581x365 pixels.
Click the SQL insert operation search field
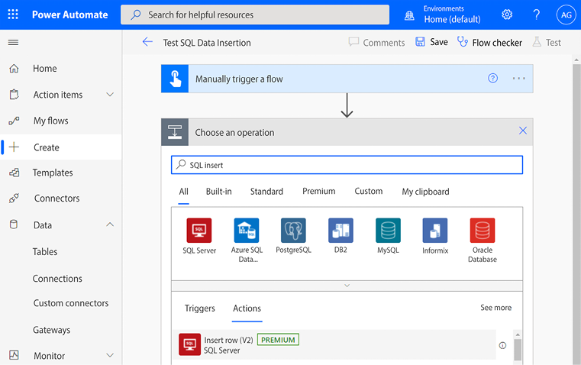click(347, 165)
